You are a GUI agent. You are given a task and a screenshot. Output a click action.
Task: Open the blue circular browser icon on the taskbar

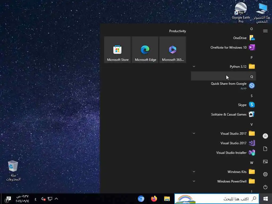[141, 199]
